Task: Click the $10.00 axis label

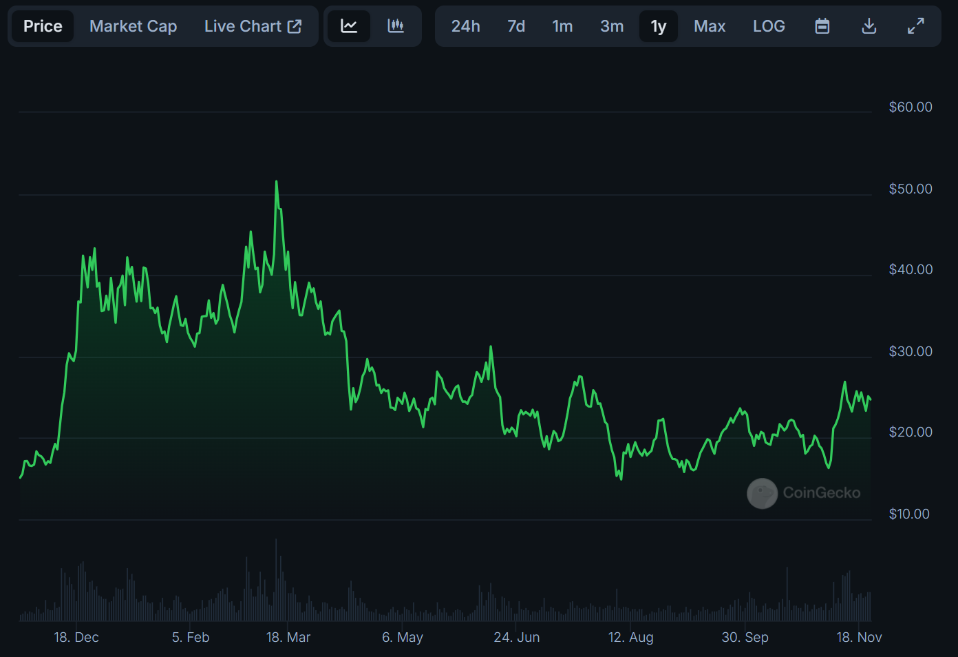Action: pos(909,514)
